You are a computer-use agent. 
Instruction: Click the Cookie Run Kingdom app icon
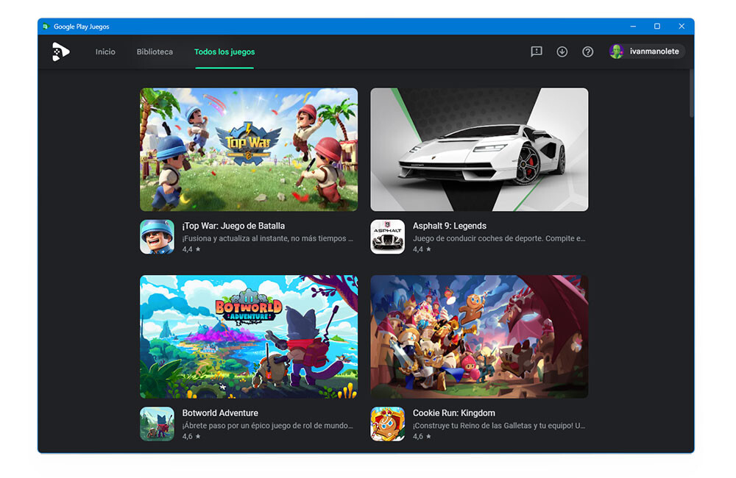[x=388, y=424]
